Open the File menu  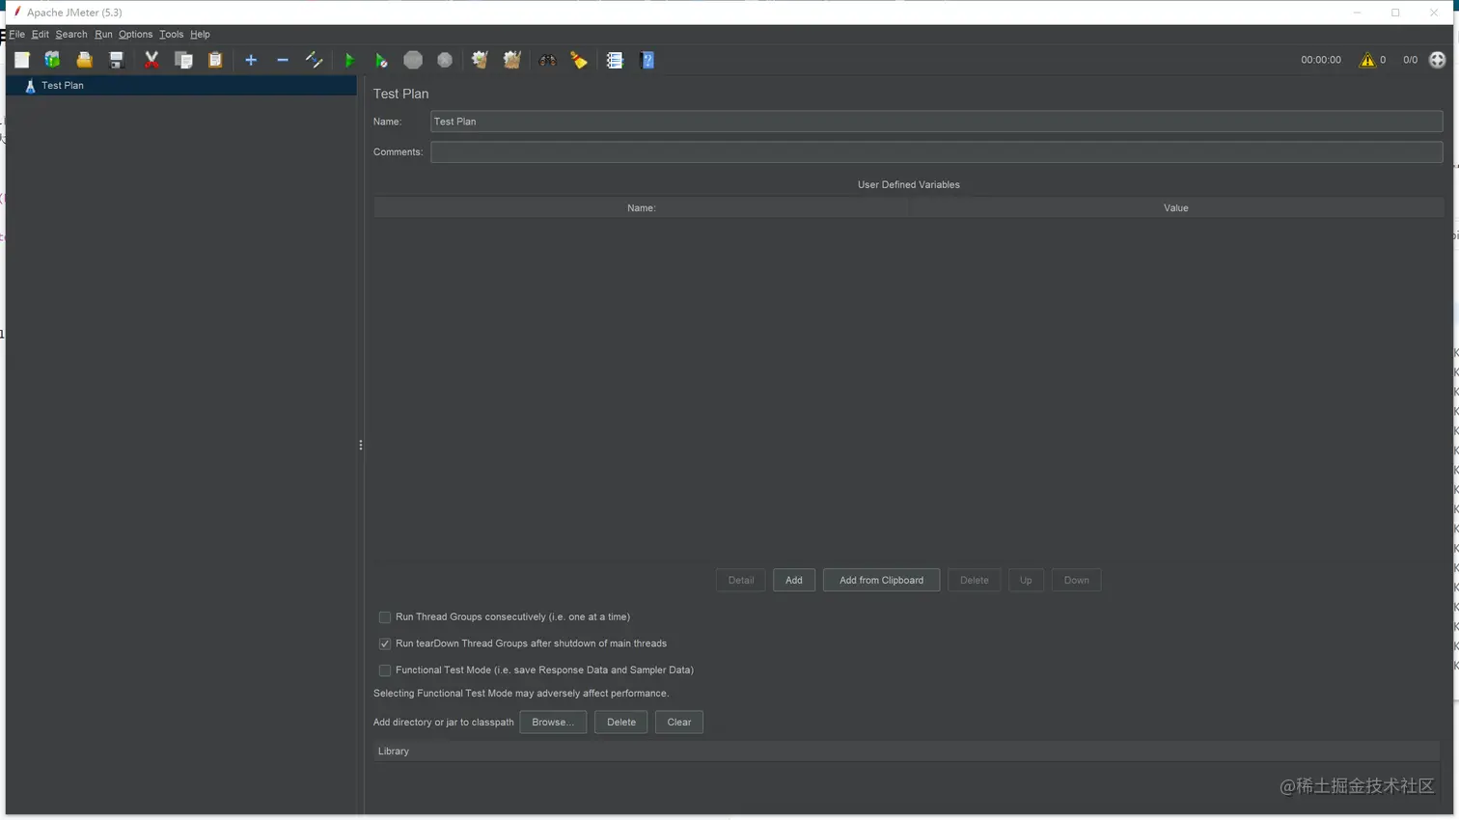click(x=17, y=34)
